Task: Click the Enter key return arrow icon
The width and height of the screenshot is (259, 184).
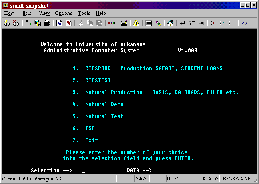Action: (x=182, y=23)
